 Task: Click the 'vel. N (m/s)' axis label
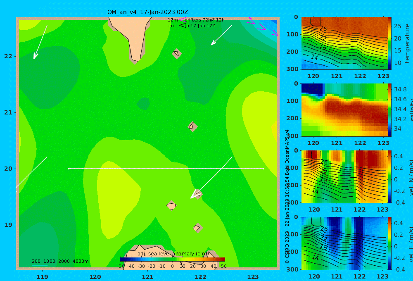click(x=411, y=177)
